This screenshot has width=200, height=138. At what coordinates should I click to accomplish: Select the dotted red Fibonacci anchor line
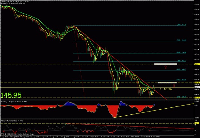point(79,62)
